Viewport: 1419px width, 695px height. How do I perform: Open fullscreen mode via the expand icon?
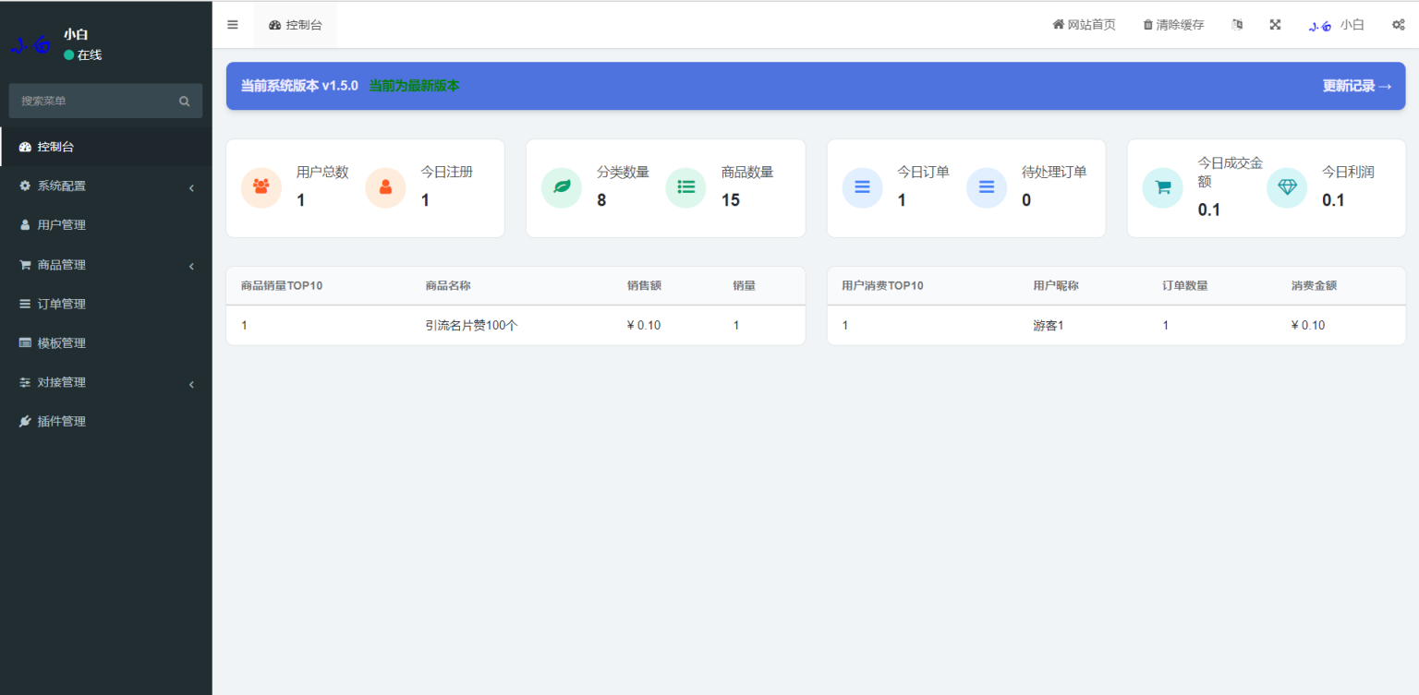point(1275,25)
